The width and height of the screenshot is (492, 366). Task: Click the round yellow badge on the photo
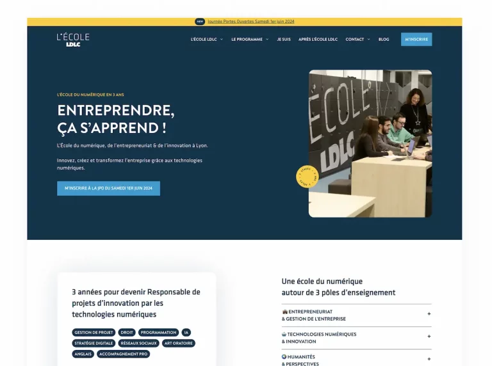pyautogui.click(x=307, y=177)
